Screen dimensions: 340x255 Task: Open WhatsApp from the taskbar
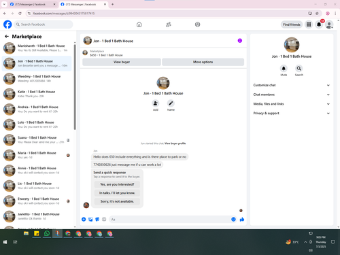tap(47, 233)
